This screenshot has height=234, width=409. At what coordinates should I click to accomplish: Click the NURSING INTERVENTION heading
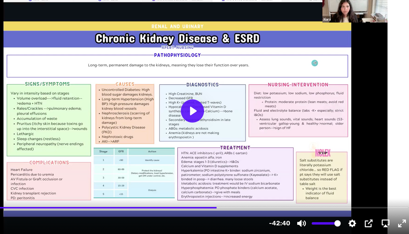298,84
